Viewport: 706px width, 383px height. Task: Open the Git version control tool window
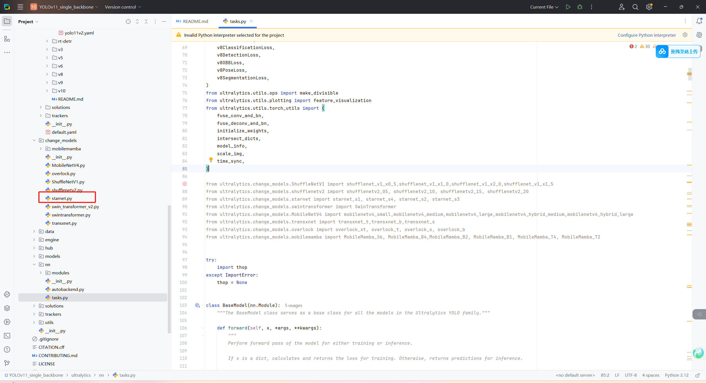click(x=7, y=363)
